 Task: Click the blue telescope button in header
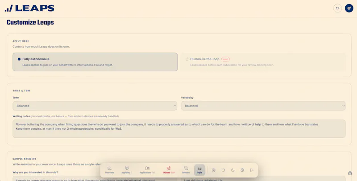pos(349,8)
